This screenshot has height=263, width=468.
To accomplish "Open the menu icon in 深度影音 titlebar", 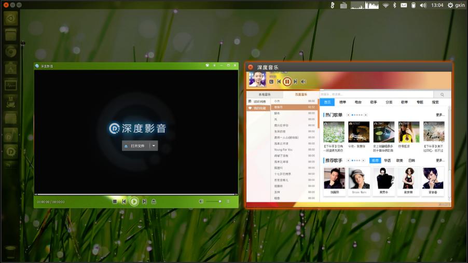I will coord(214,65).
